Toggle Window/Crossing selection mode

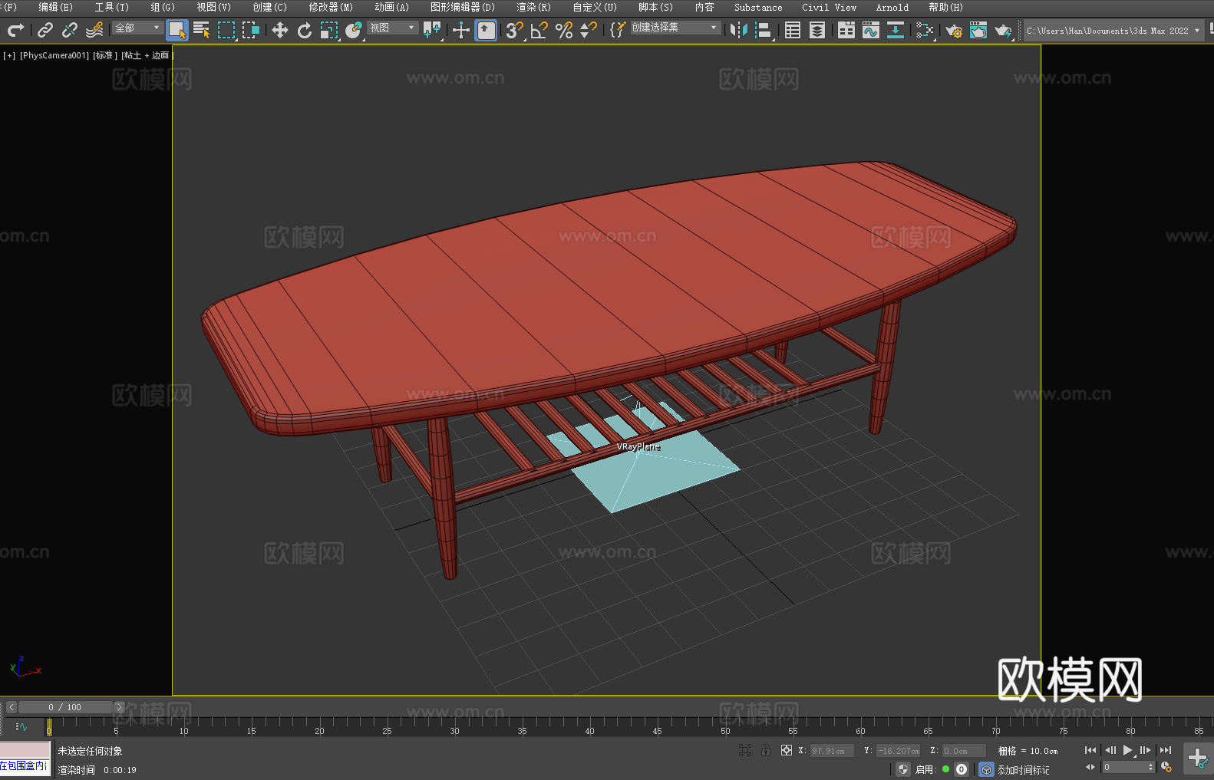[251, 30]
